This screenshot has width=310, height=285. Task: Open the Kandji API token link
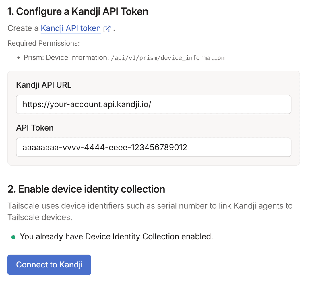(71, 28)
